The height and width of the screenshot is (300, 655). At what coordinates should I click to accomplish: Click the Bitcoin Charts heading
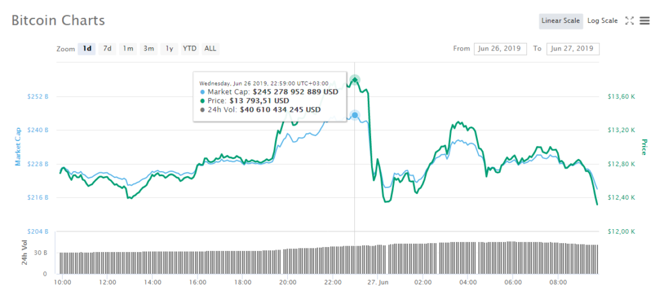click(58, 20)
